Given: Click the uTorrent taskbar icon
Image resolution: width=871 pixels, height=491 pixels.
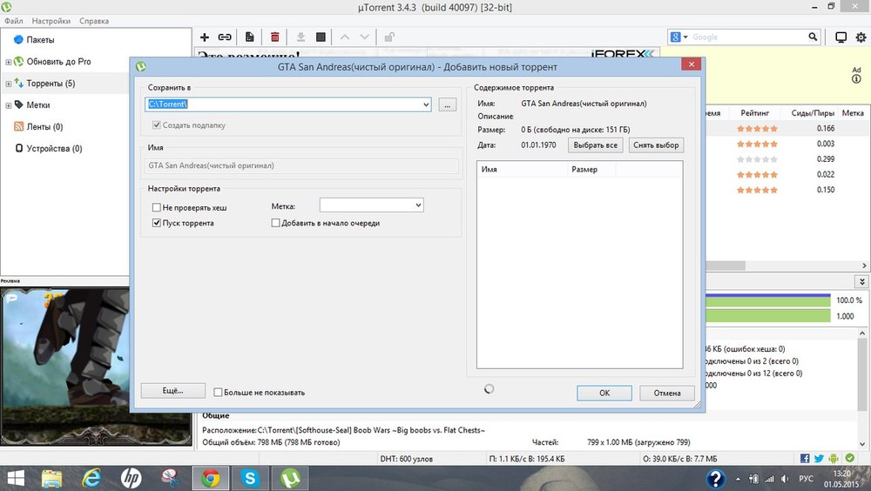Looking at the screenshot, I should pyautogui.click(x=290, y=478).
